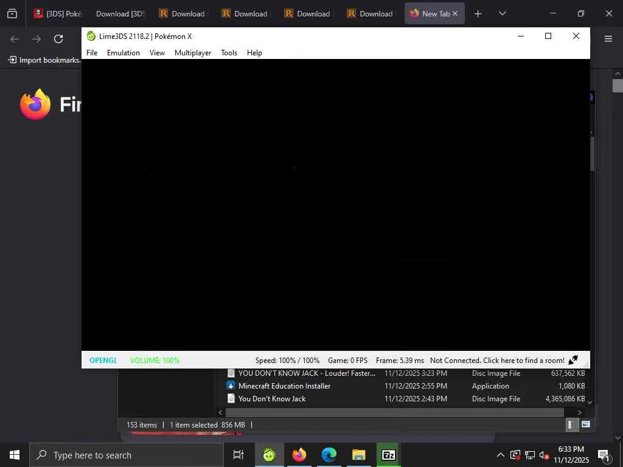Go back in Firefox
This screenshot has width=623, height=467.
point(15,39)
